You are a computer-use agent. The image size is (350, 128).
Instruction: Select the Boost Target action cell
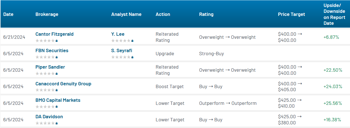(x=170, y=86)
